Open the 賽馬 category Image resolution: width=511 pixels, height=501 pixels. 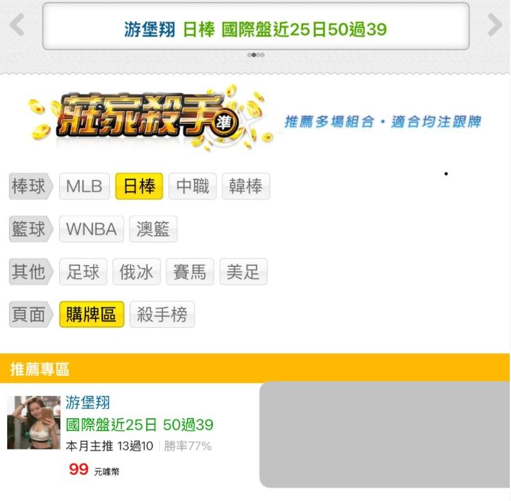(x=190, y=272)
